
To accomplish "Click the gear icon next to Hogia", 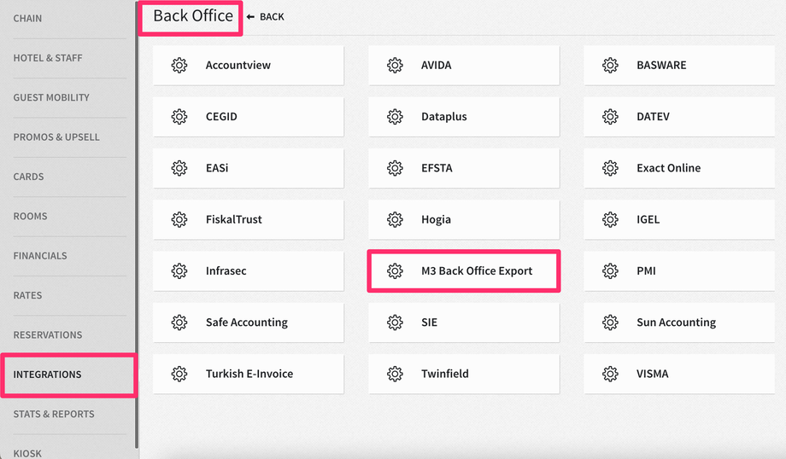I will [x=395, y=219].
